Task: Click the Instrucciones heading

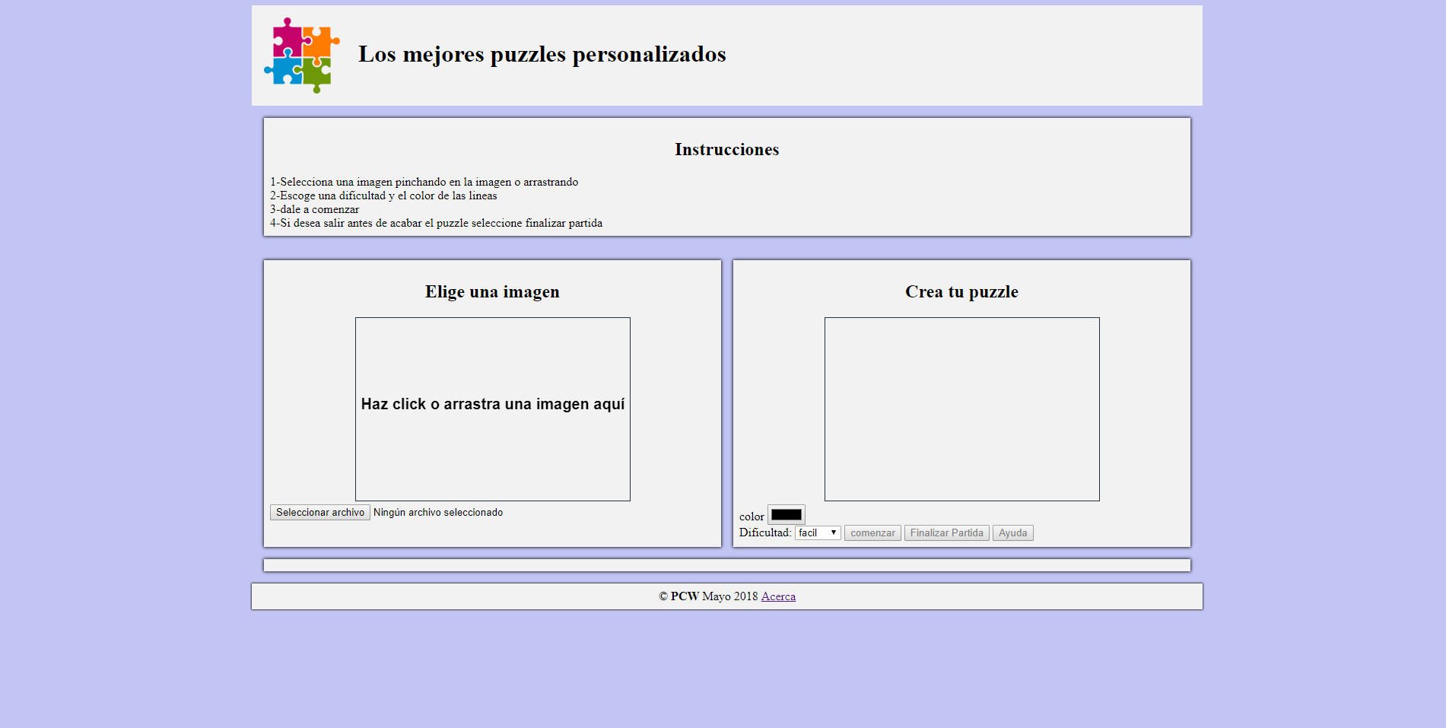Action: 726,149
